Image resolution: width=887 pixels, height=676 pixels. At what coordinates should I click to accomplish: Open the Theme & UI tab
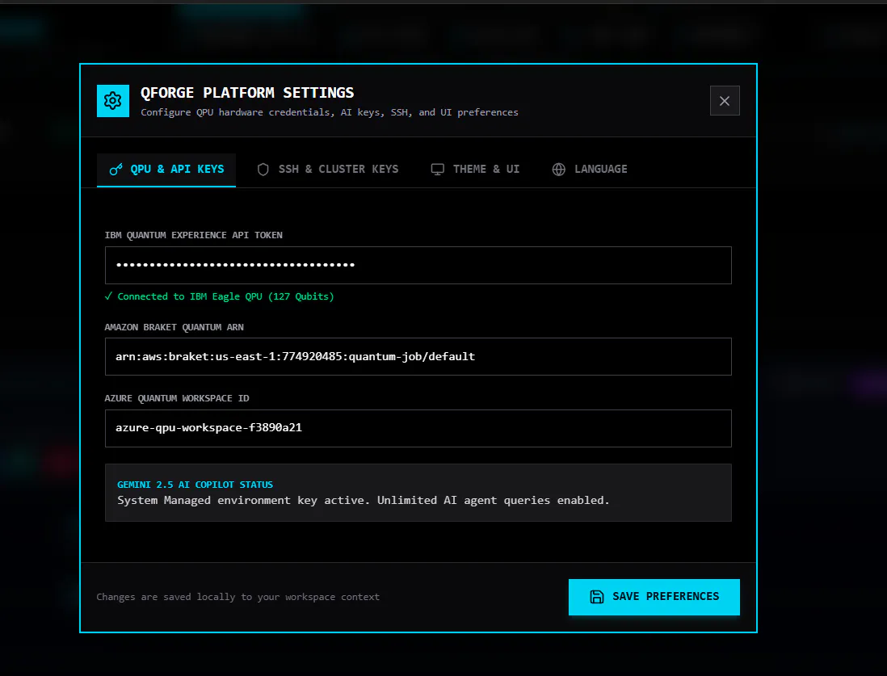click(475, 169)
